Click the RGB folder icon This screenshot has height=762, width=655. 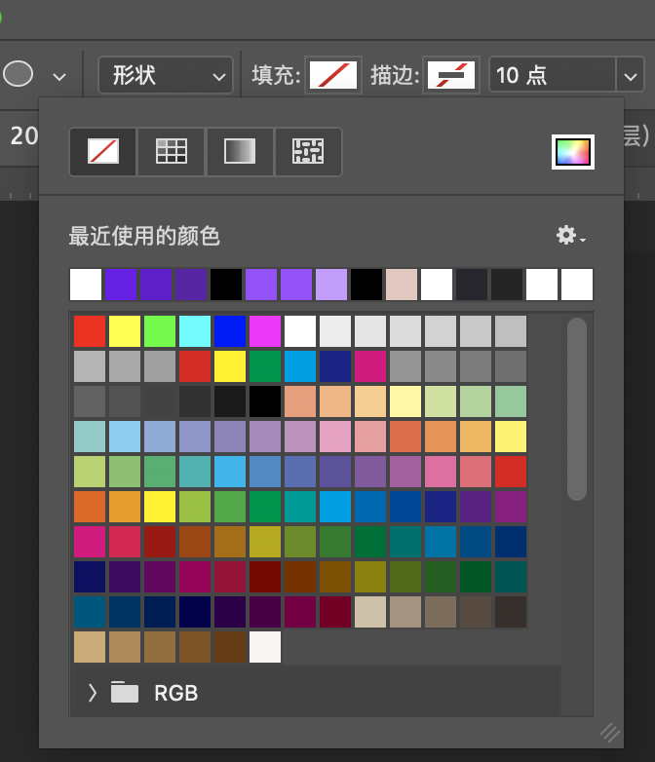click(x=125, y=693)
